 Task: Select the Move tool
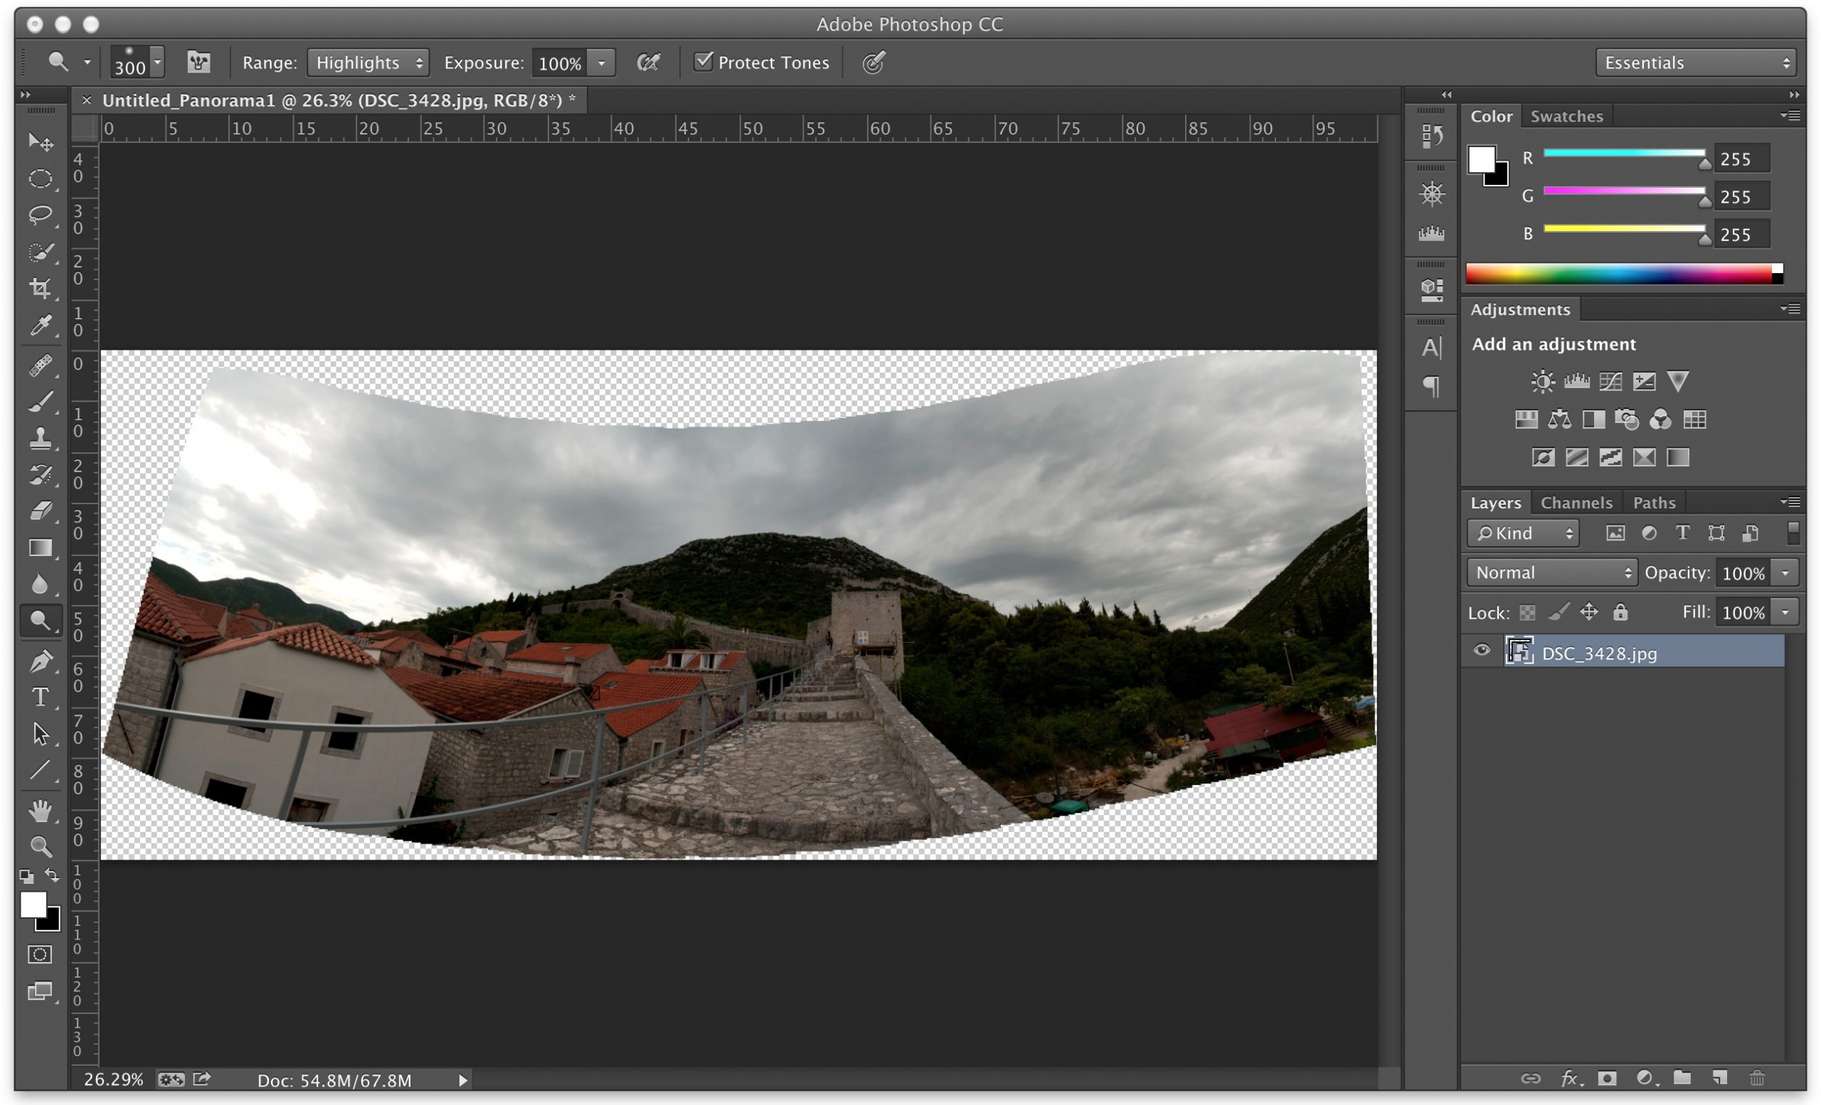(41, 142)
